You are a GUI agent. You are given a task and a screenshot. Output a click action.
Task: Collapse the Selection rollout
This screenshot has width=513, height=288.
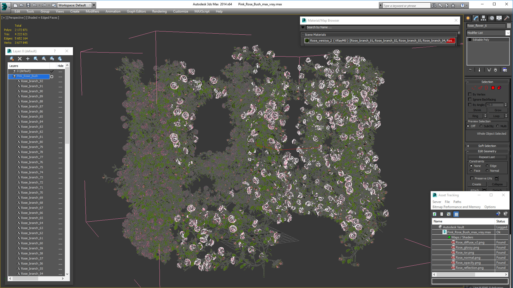pyautogui.click(x=487, y=82)
